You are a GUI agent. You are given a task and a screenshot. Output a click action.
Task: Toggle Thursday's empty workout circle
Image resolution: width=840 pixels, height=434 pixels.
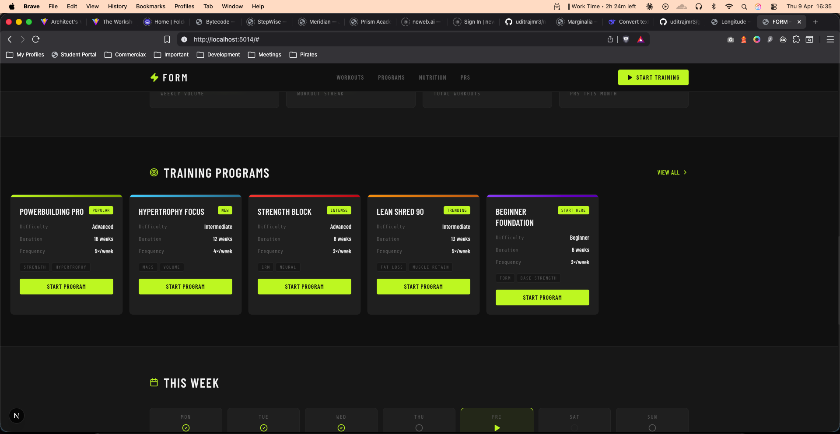pos(419,427)
